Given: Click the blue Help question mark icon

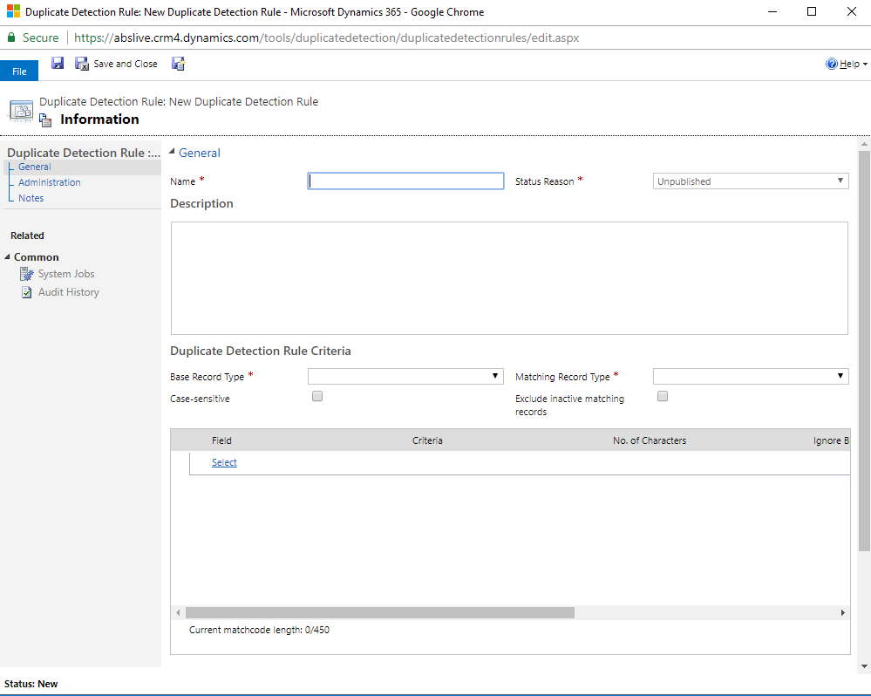Looking at the screenshot, I should pos(832,64).
